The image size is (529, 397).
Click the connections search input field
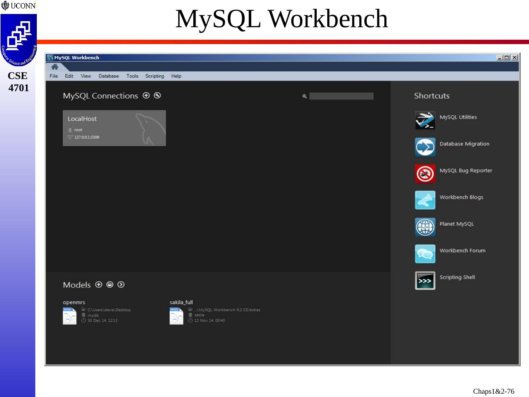pyautogui.click(x=341, y=96)
